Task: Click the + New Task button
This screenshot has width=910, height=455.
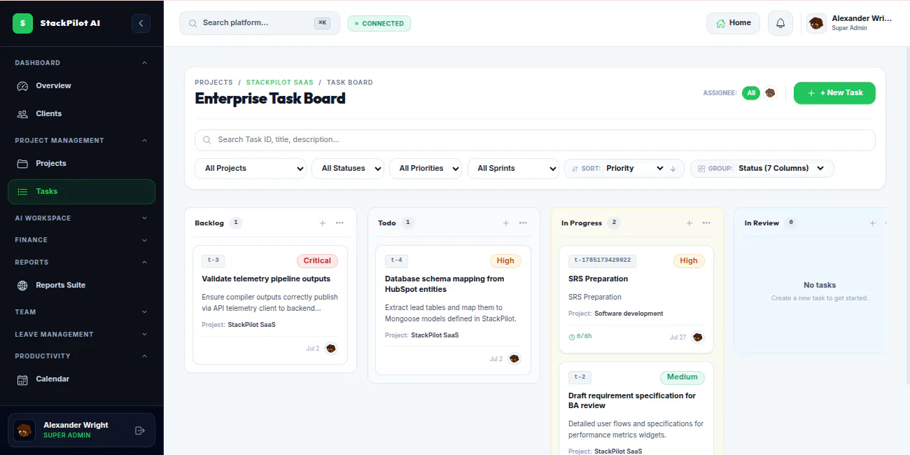Action: 834,93
